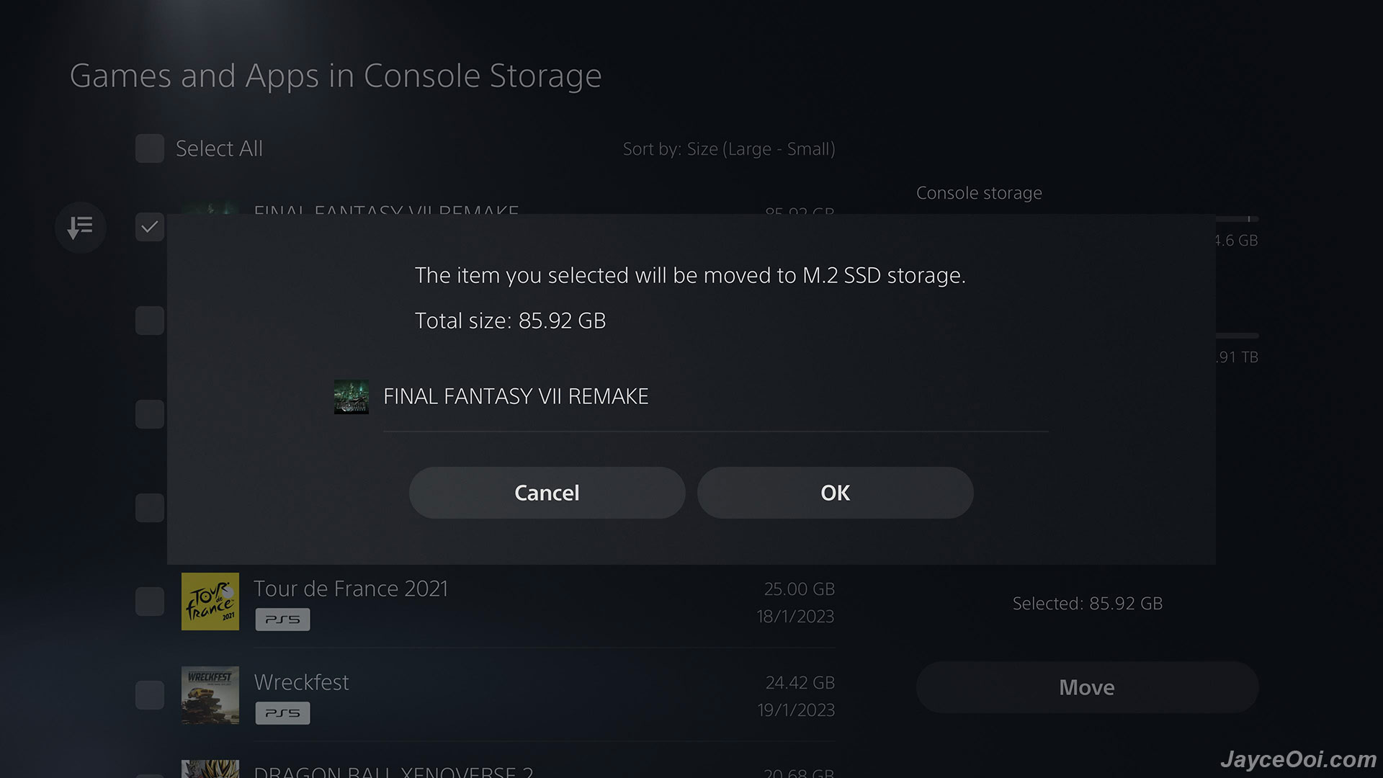
Task: Click the Move button
Action: [x=1088, y=687]
